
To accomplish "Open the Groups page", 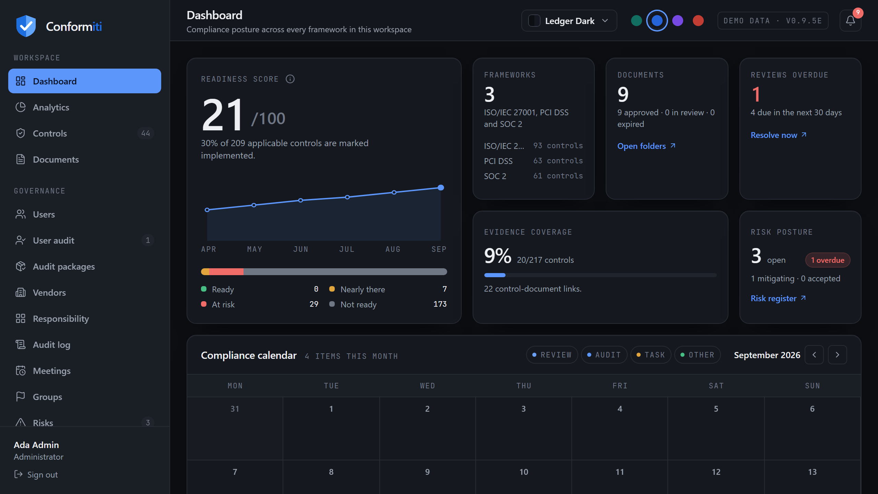I will [x=85, y=397].
